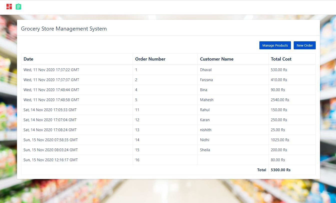Viewport: 336px width, 203px height.
Task: Select date Sun, 15 Nov 2020 12:16:17 GMT
Action: [x=51, y=160]
